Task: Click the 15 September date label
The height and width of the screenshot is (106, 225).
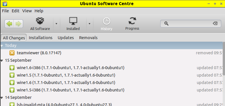Action: [18, 60]
